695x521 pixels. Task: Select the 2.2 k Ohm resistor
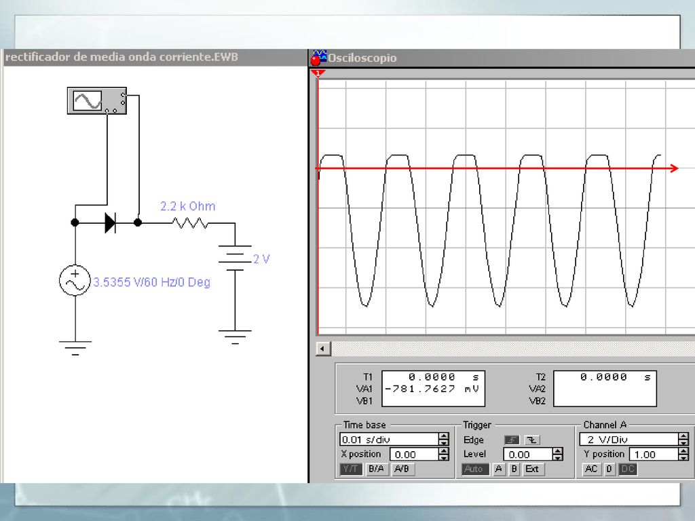(190, 223)
